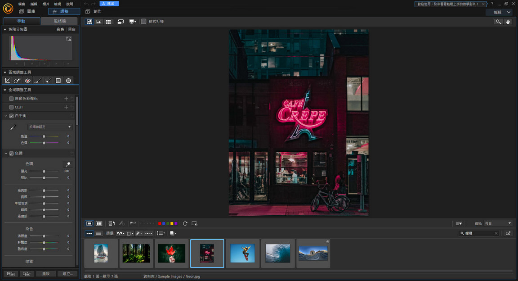Click the 匯出 export button

(x=108, y=3)
